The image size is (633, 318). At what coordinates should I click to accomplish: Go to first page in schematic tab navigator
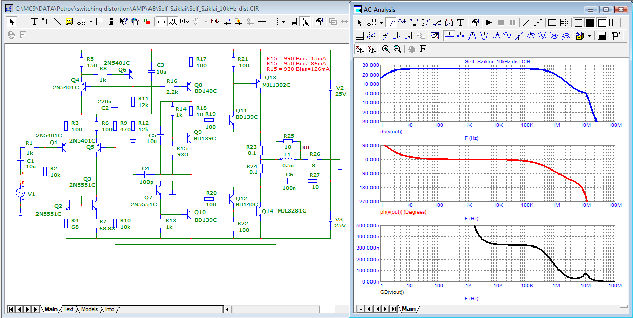(10, 309)
